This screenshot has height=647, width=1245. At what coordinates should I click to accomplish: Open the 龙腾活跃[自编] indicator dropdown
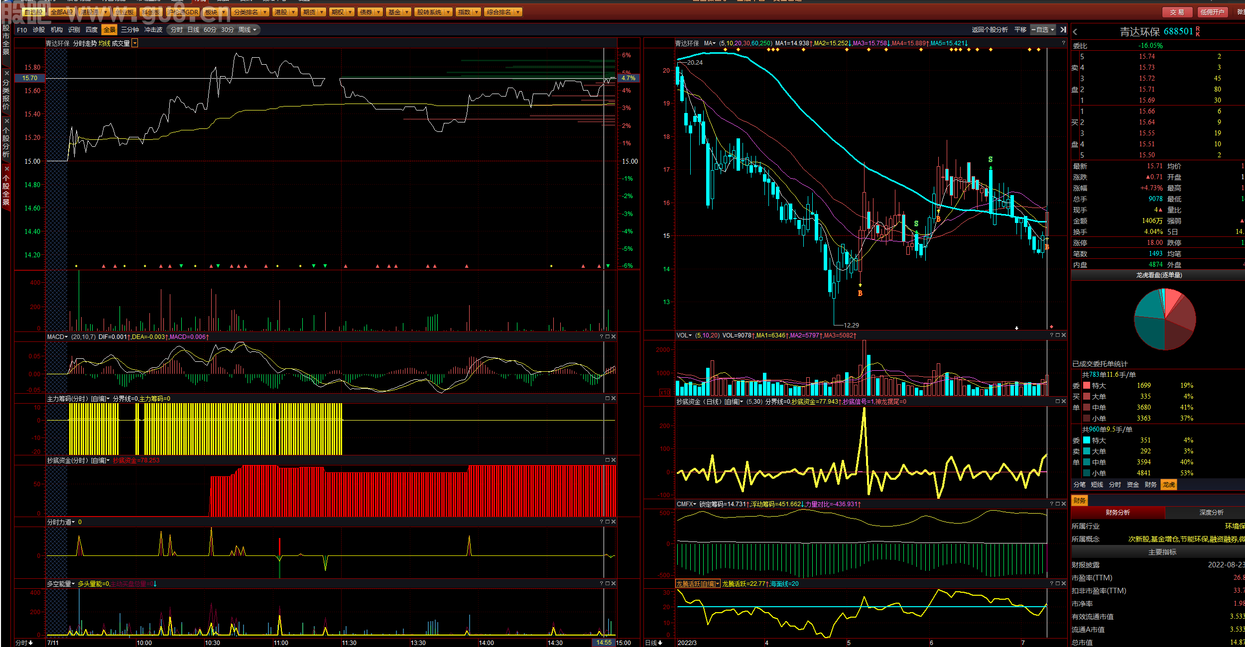(698, 584)
